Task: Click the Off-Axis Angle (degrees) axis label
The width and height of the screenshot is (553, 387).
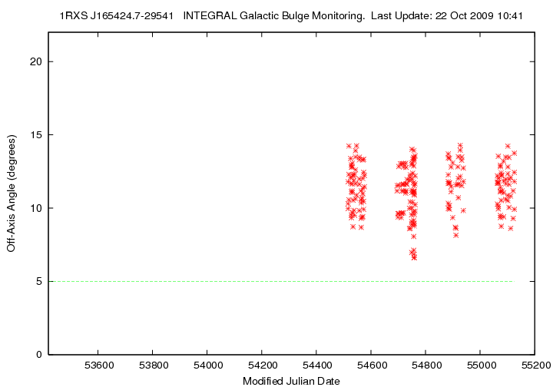Action: pyautogui.click(x=12, y=193)
